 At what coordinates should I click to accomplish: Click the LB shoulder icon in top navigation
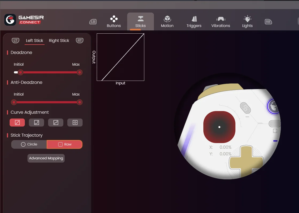click(x=93, y=22)
